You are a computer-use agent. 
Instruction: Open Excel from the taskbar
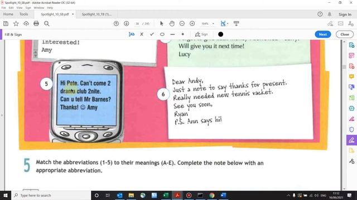point(166,195)
